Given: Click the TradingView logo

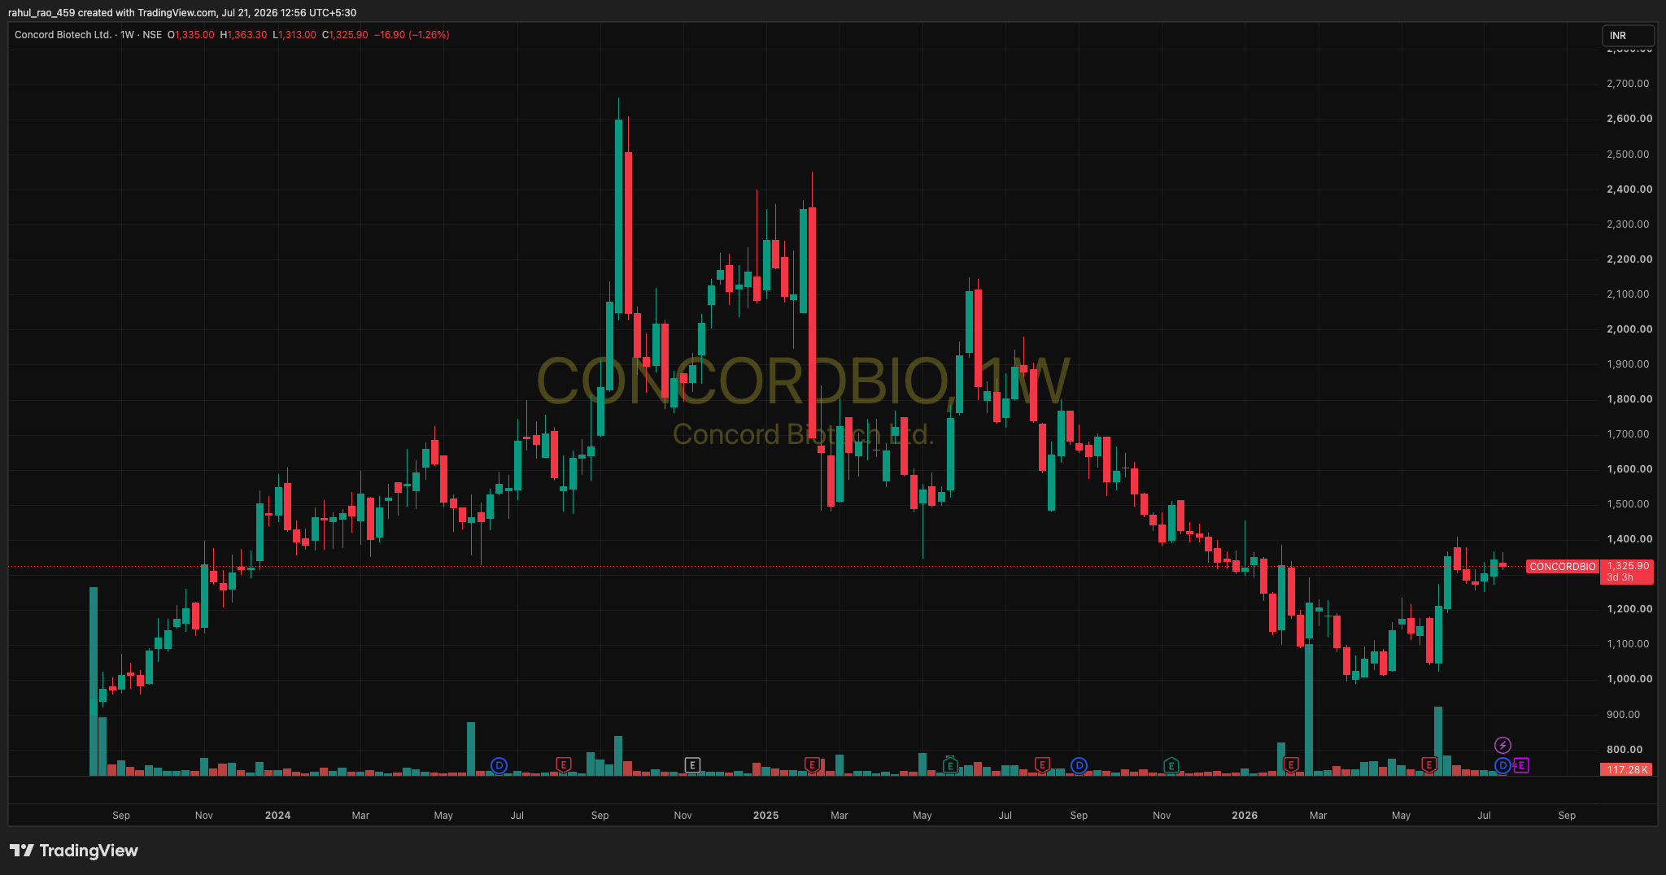Looking at the screenshot, I should (x=74, y=851).
